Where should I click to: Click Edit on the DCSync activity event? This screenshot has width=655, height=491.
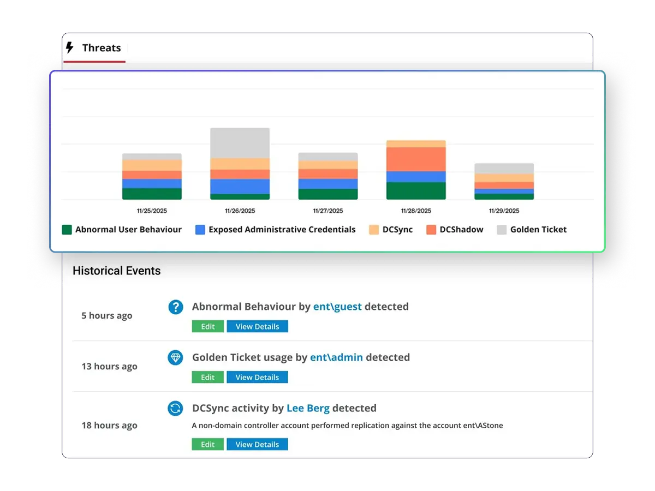(x=207, y=444)
